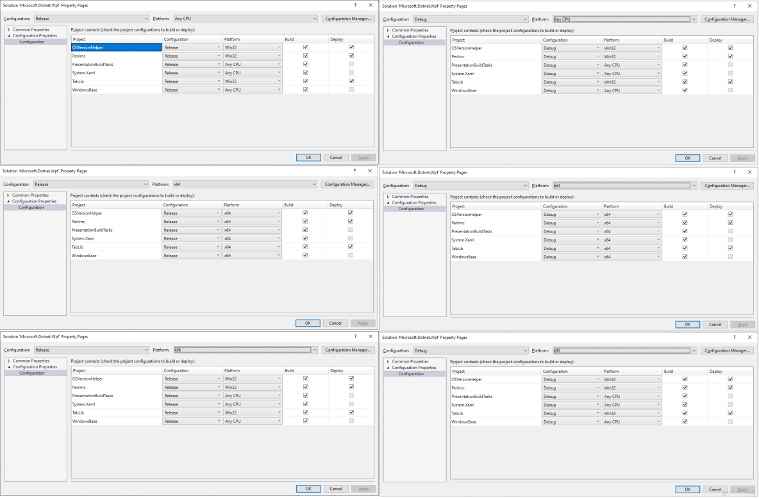
Task: Click Apply in the Debug x64 dialog
Action: (742, 324)
